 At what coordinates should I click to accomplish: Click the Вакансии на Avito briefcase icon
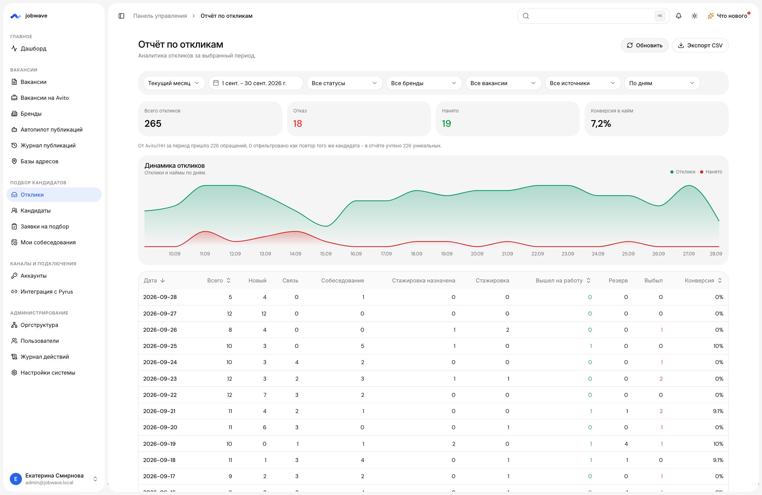coord(14,98)
